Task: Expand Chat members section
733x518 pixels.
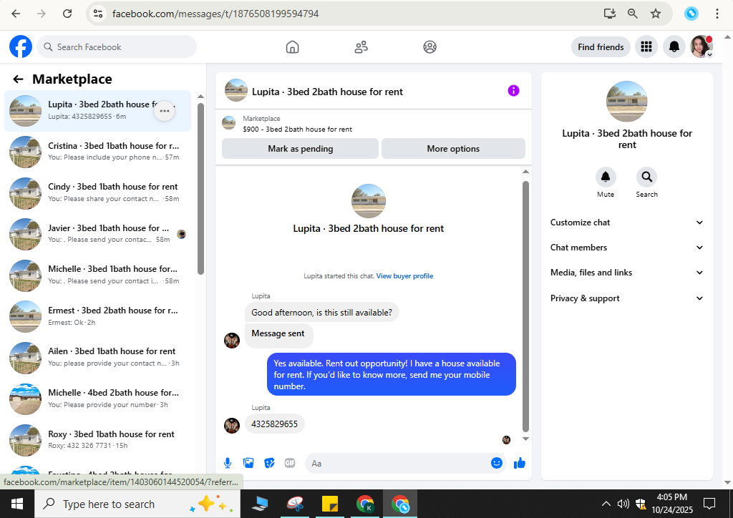Action: (626, 248)
